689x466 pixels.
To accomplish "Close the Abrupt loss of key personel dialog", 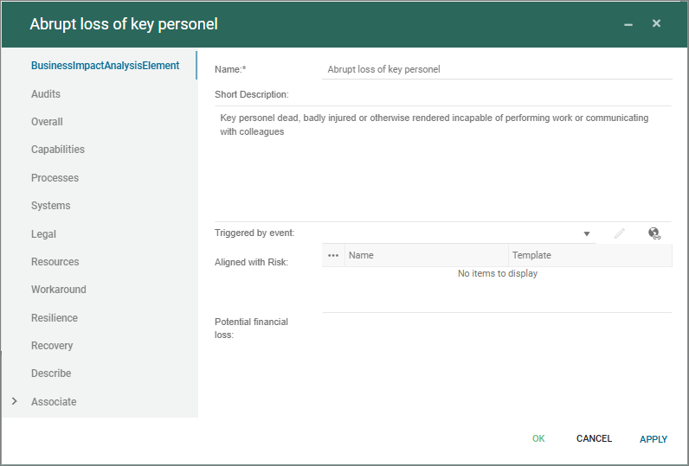I will tap(656, 23).
